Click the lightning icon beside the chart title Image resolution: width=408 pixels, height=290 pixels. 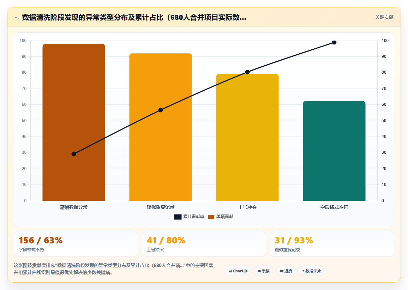coord(17,18)
